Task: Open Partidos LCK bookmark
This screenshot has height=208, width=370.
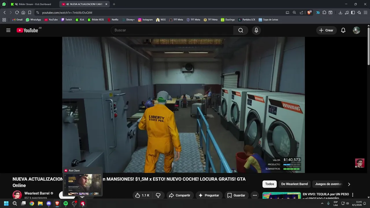Action: pyautogui.click(x=247, y=20)
